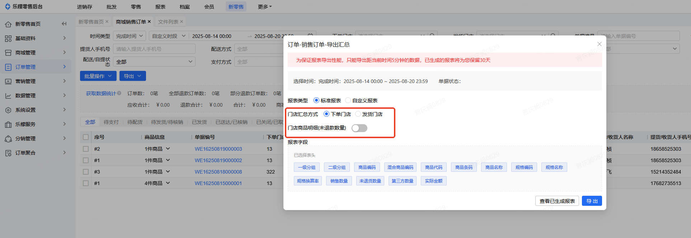Switch to the 待支付 orders tab
Image resolution: width=691 pixels, height=238 pixels.
click(111, 122)
